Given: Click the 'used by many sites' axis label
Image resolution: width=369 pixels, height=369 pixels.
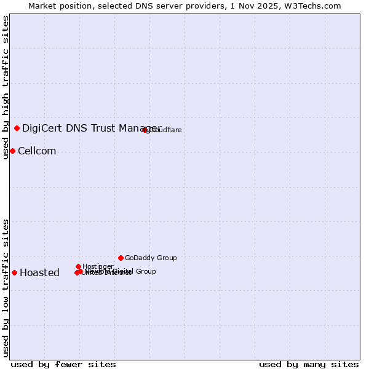Looking at the screenshot, I should [309, 365].
